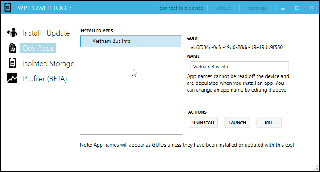Image resolution: width=320 pixels, height=172 pixels.
Task: Click the connect to a device link
Action: pyautogui.click(x=181, y=8)
